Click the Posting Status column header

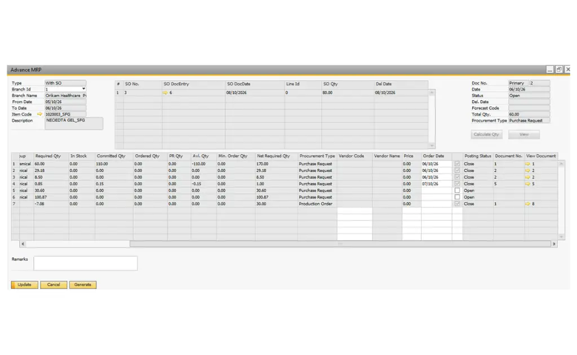(478, 156)
